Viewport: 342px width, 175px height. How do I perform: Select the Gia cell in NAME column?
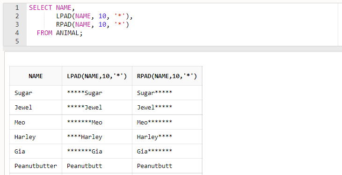click(x=36, y=151)
